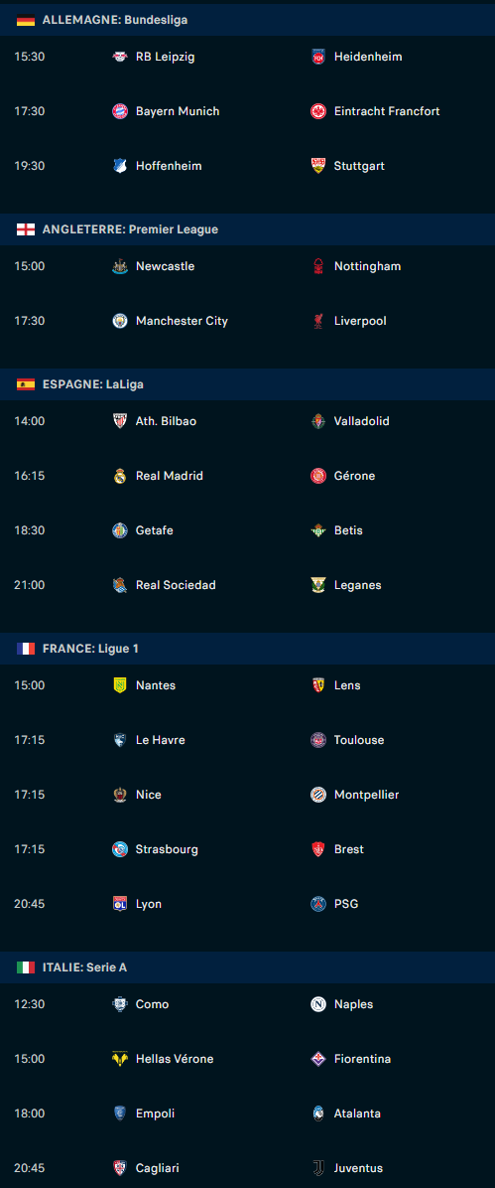
Task: Click the Fiorentina club logo
Action: point(317,1059)
